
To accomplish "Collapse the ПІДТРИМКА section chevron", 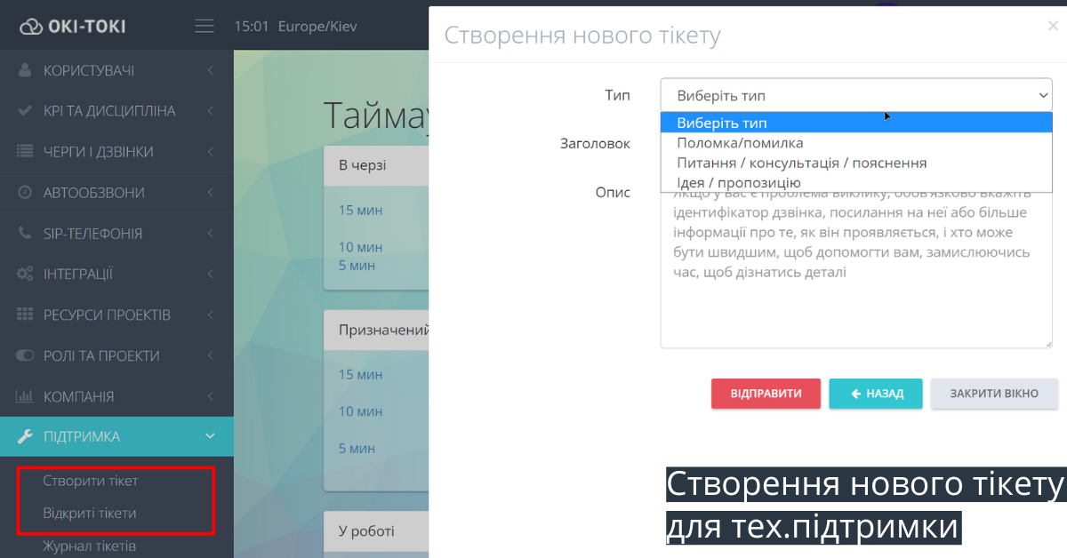I will tap(210, 436).
